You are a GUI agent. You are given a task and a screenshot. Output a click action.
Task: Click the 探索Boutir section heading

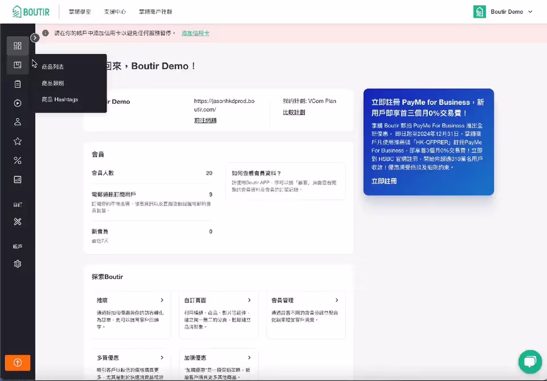tap(107, 277)
